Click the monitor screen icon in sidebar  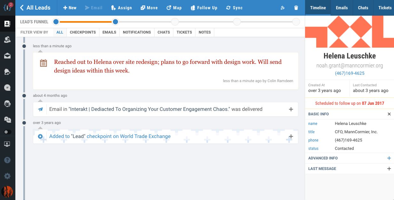[x=7, y=144]
